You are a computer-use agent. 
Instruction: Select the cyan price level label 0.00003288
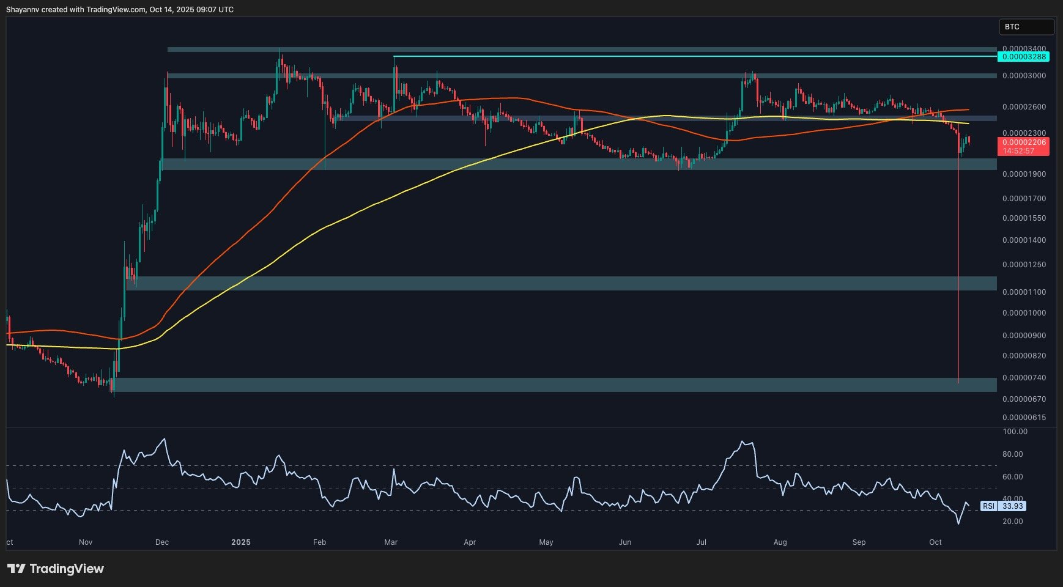(x=1024, y=56)
